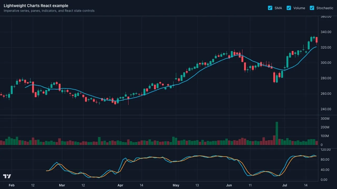
Task: Select the 320.00 price axis label
Action: [x=326, y=48]
